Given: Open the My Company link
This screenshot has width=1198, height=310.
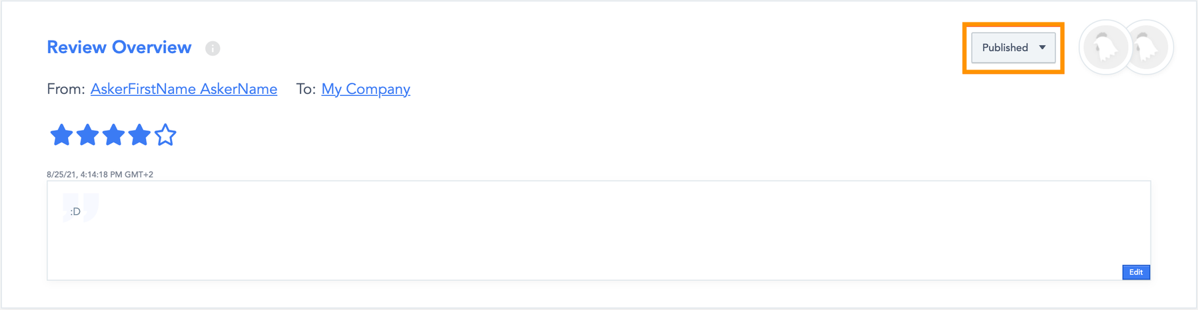Looking at the screenshot, I should (x=366, y=89).
